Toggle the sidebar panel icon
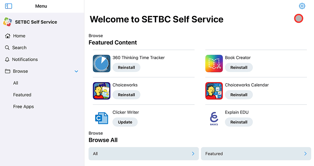314x166 pixels. (x=8, y=6)
